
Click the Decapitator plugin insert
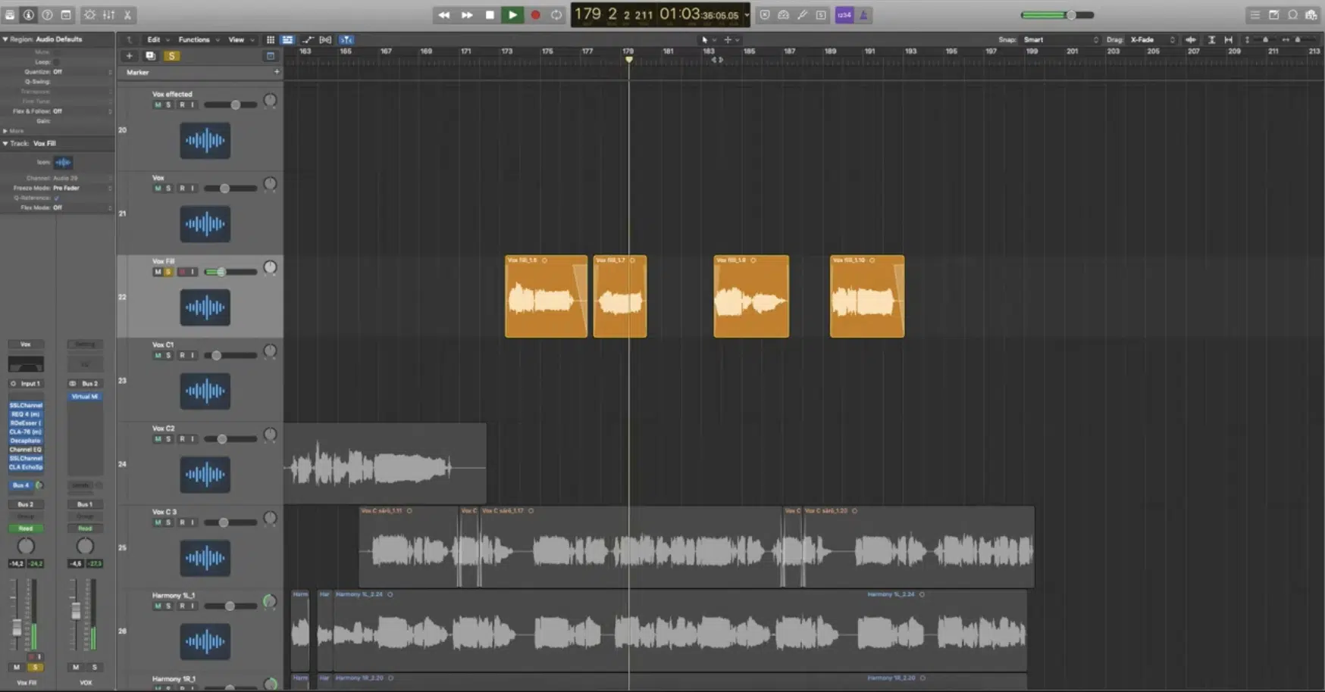(x=26, y=441)
